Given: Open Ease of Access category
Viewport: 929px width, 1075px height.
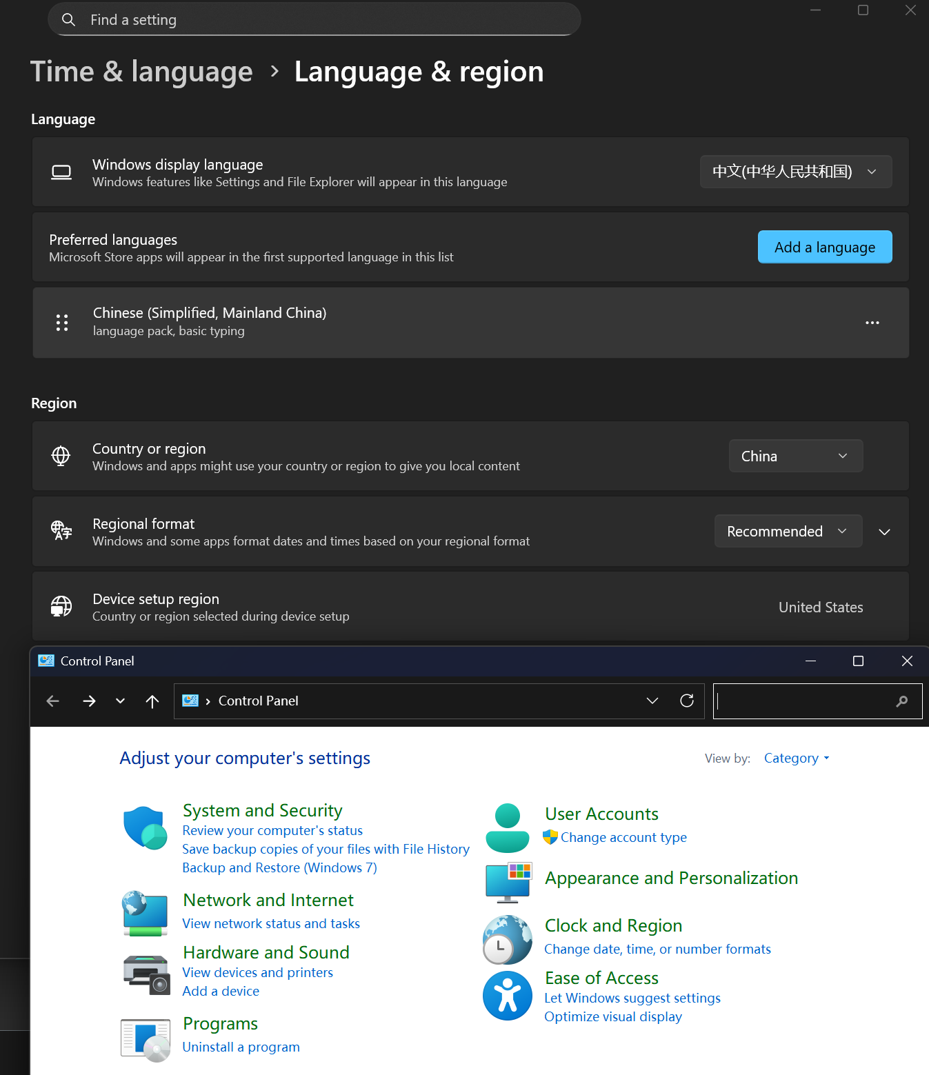Looking at the screenshot, I should [601, 978].
